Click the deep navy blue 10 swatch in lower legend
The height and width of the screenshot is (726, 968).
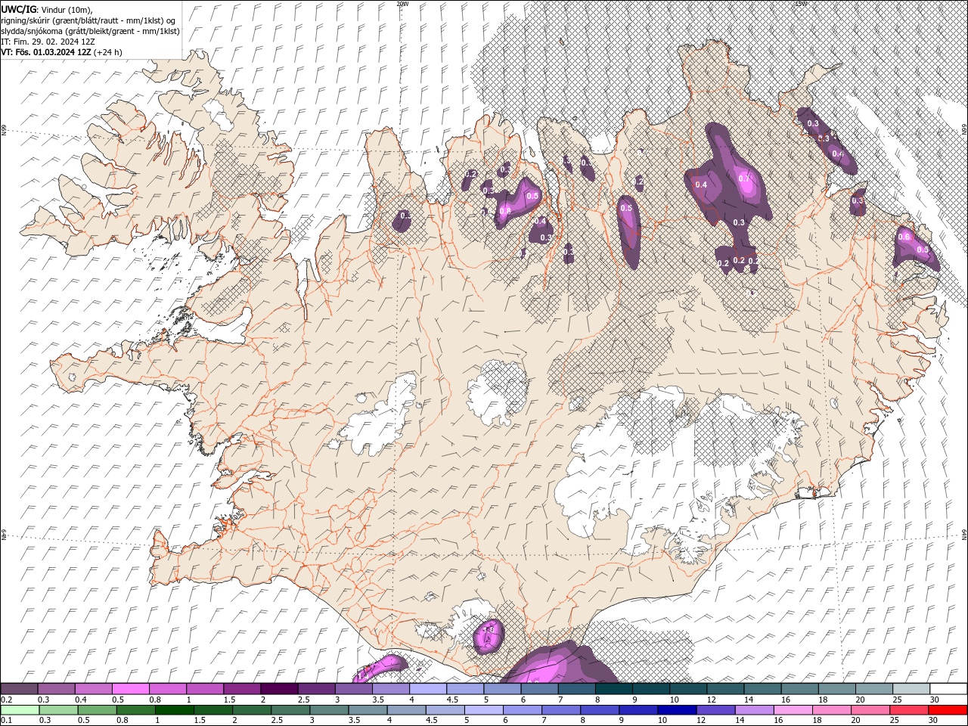pos(676,710)
